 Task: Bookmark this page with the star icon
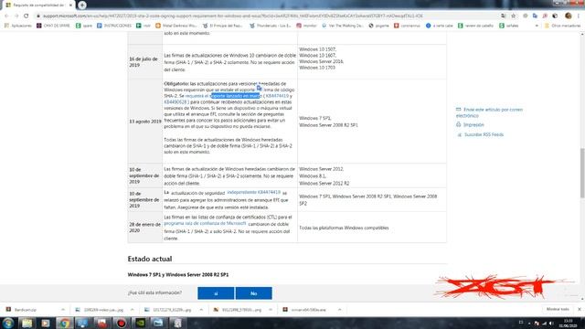point(514,16)
